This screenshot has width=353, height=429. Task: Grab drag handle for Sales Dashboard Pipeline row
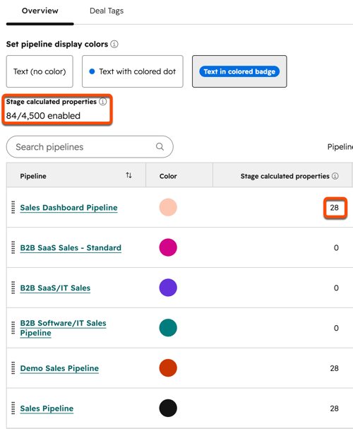[13, 207]
